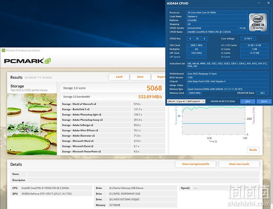
Task: Click the Intel Core i9 X-series badge
Action: tap(258, 22)
